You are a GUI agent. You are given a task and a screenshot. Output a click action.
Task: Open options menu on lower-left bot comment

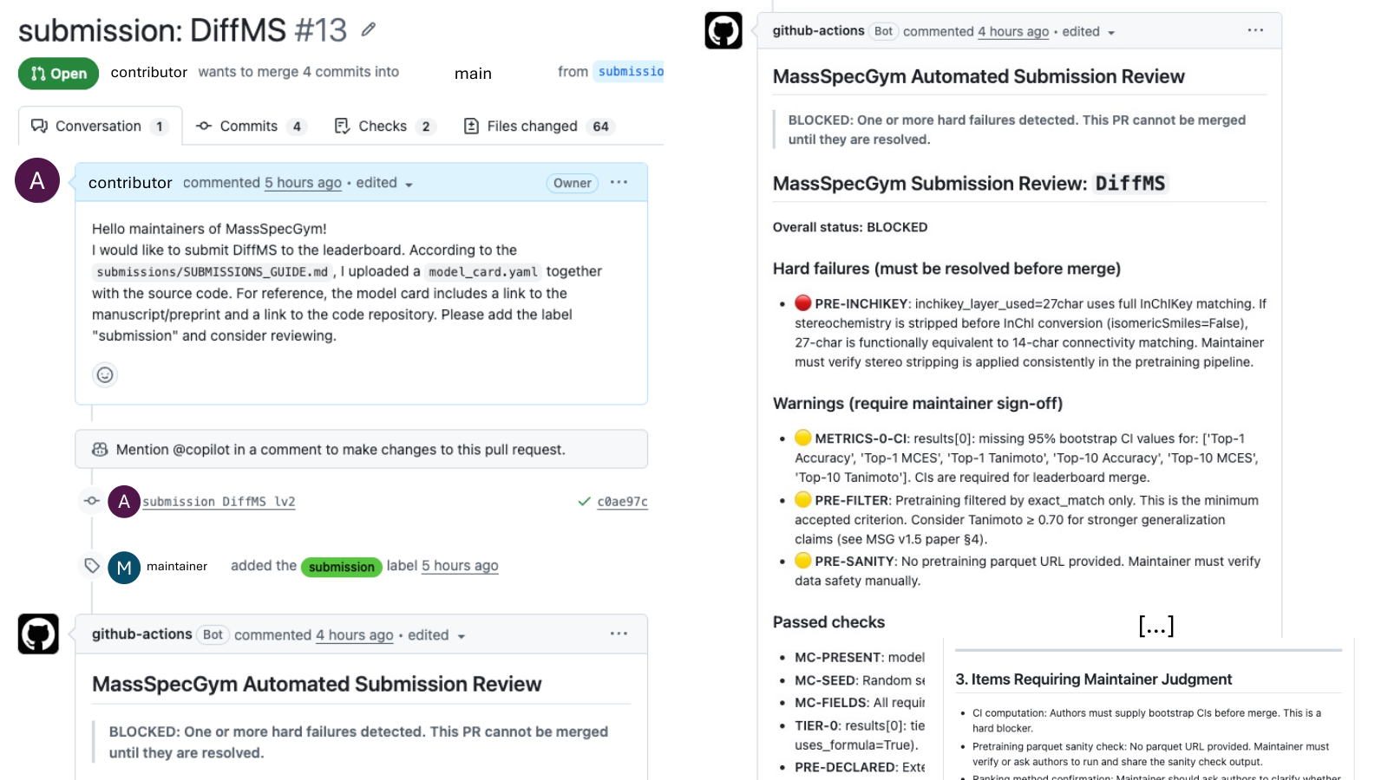click(x=619, y=634)
